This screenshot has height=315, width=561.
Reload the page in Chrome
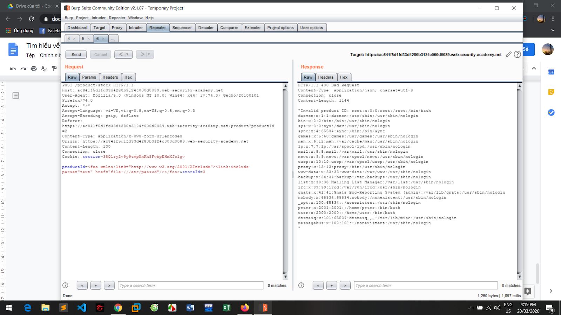click(x=32, y=19)
